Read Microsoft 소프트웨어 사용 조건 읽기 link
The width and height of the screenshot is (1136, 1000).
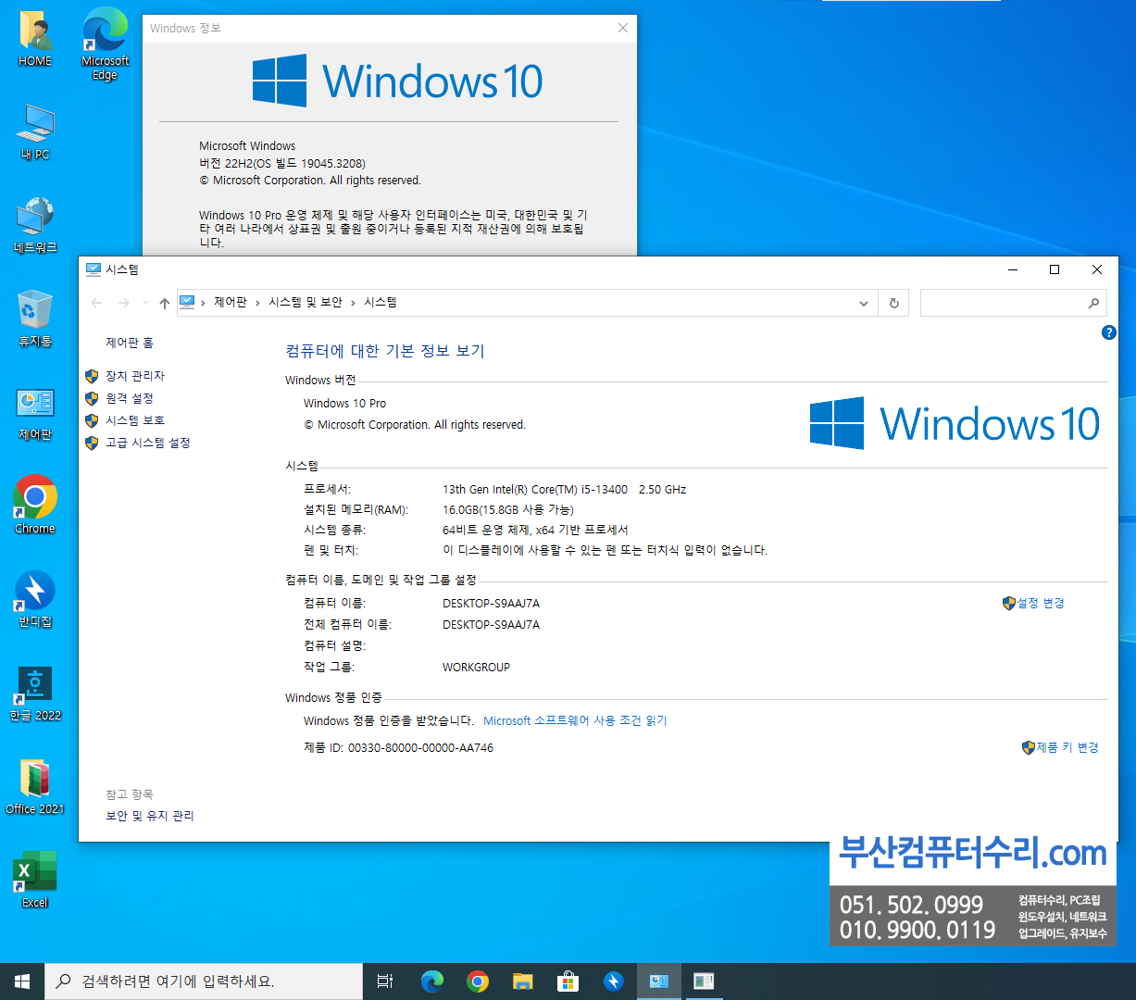click(575, 720)
